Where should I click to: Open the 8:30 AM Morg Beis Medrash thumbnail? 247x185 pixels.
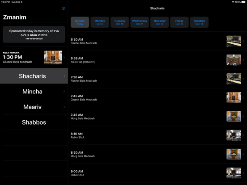click(x=234, y=154)
